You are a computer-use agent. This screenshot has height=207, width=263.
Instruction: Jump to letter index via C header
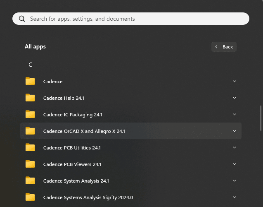pos(31,65)
